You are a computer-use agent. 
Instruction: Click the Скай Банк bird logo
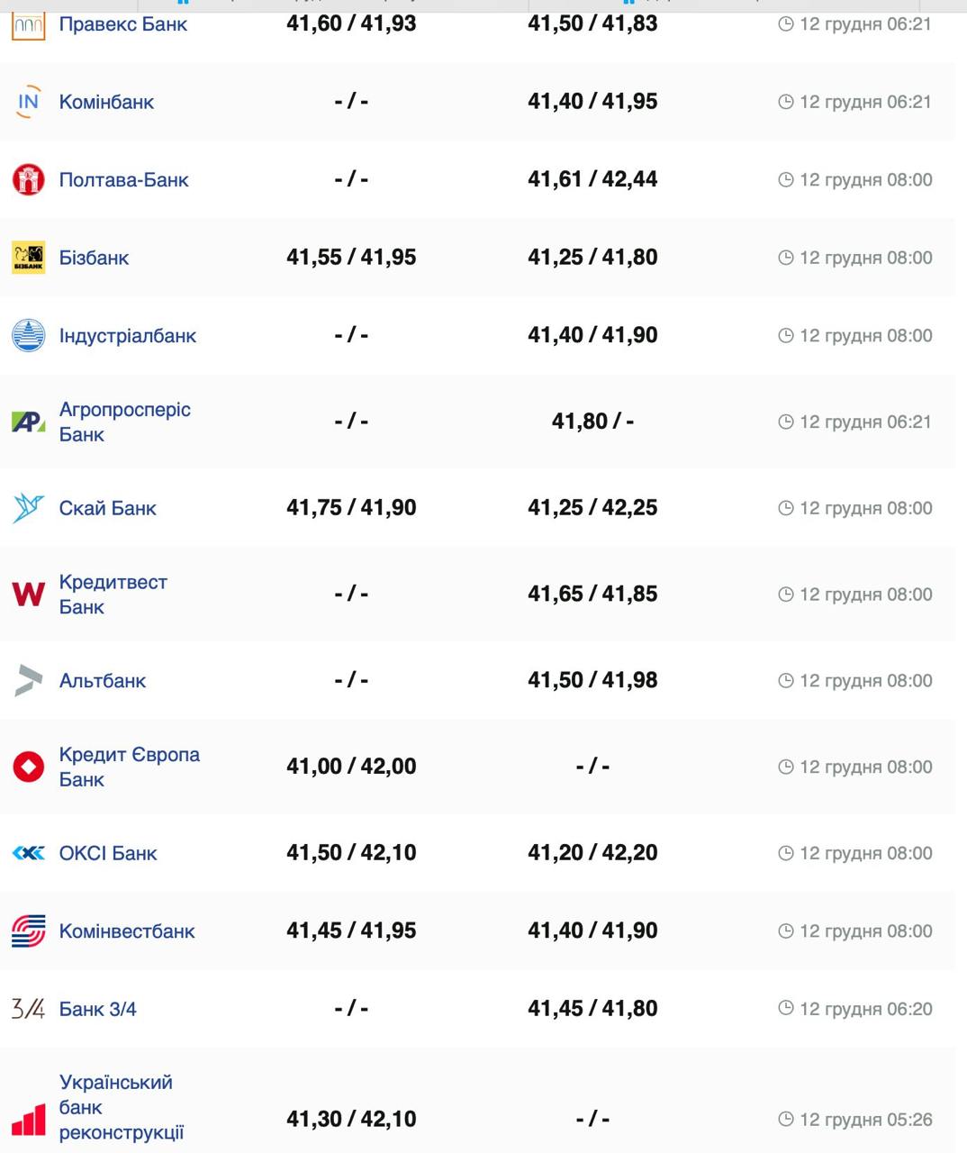pos(29,508)
